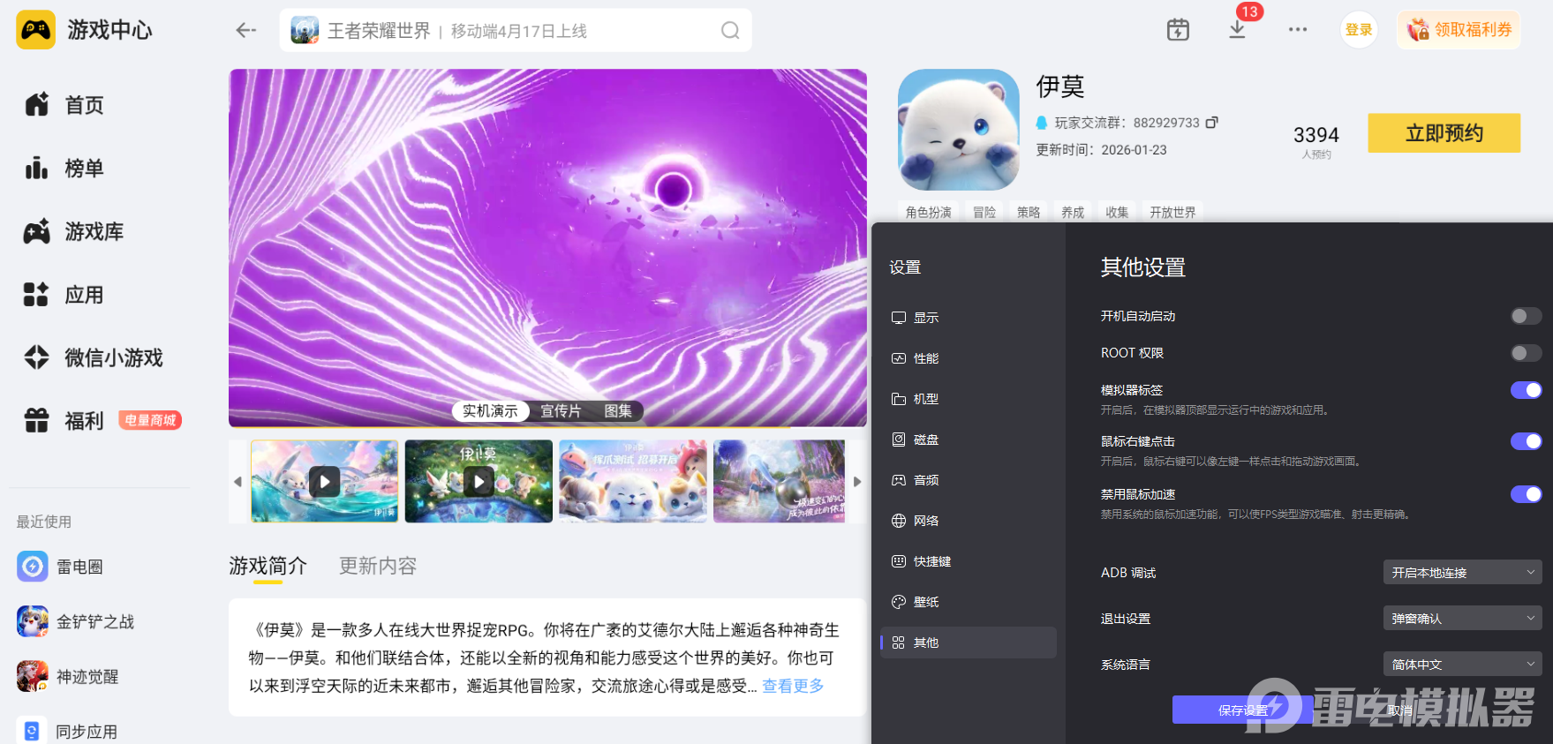Open the download manager icon
The image size is (1553, 744).
[1237, 30]
